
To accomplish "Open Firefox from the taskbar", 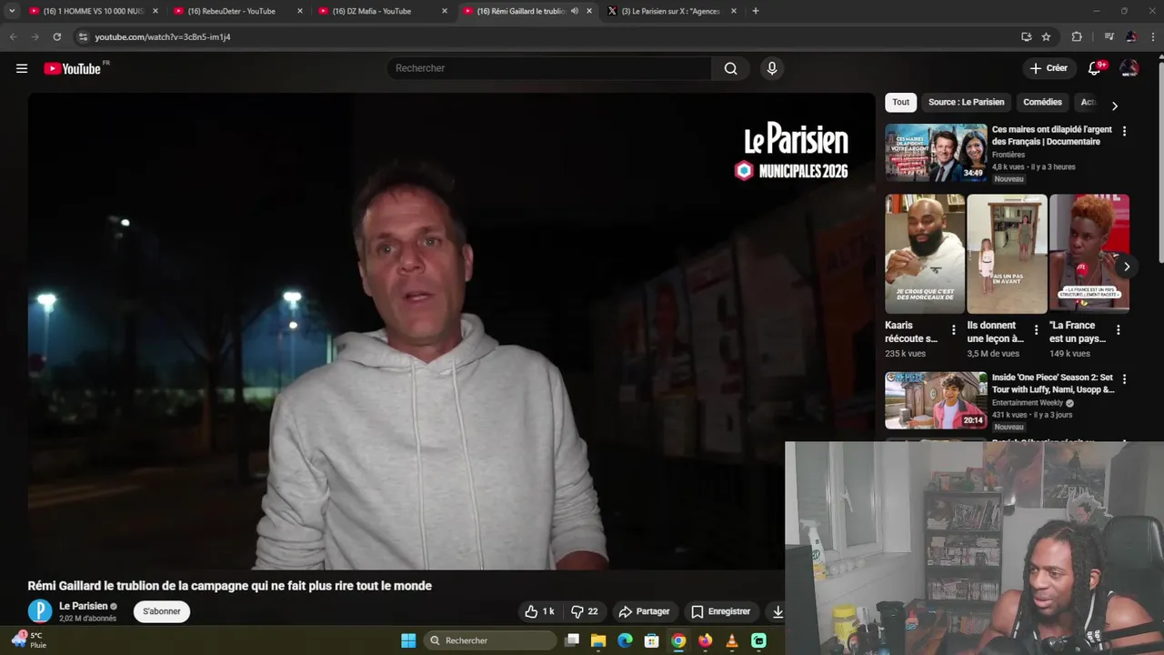I will [x=705, y=640].
